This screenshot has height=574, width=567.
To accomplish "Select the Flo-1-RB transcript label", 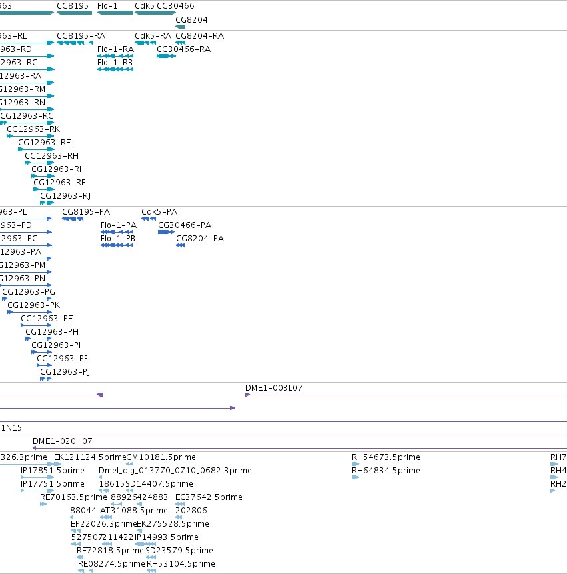I will 115,63.
